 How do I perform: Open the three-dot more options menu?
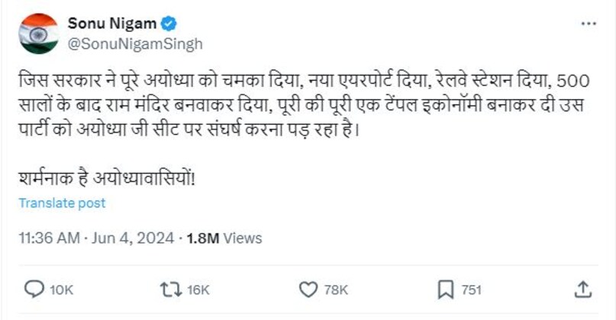coord(588,24)
